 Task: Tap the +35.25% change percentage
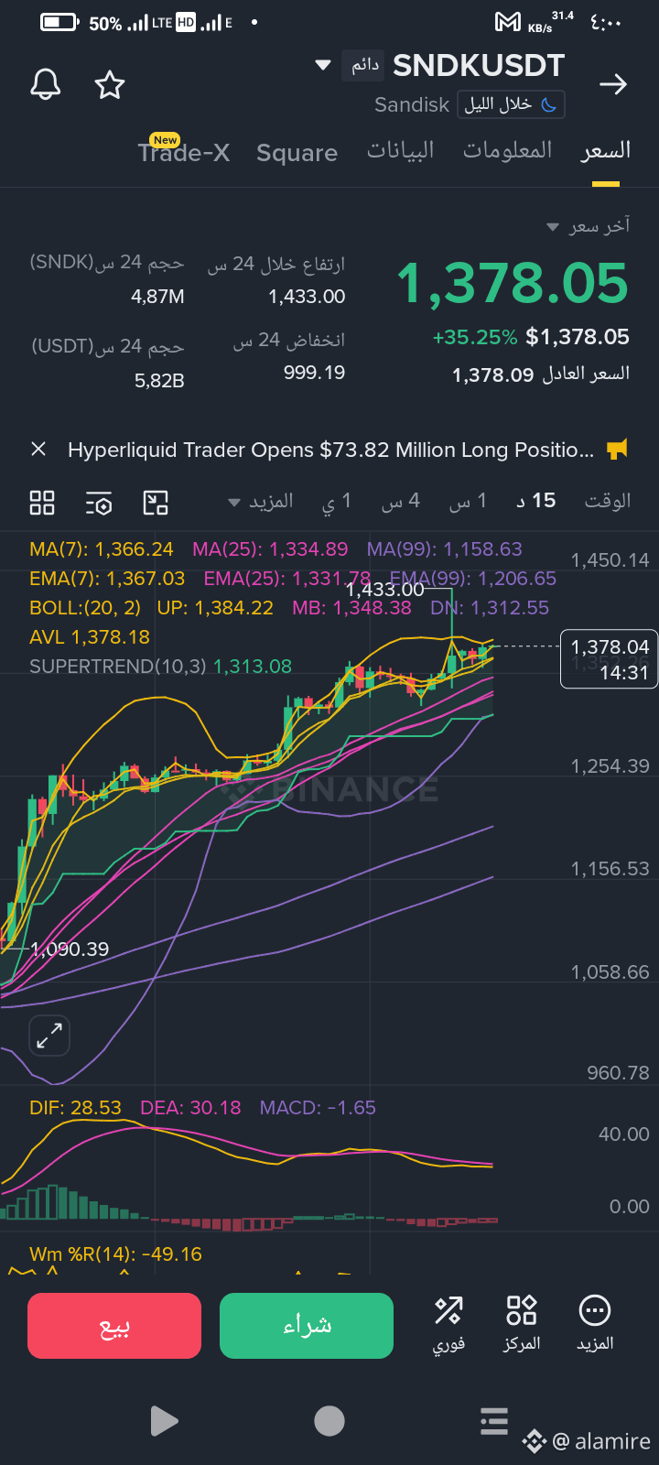pos(475,337)
